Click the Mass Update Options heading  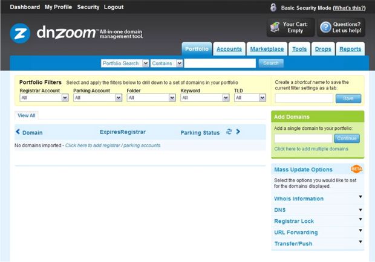tap(303, 170)
